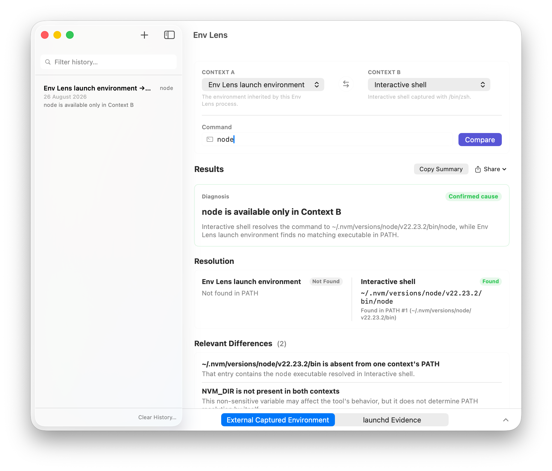This screenshot has width=552, height=471.
Task: Open the Share menu chevron
Action: [504, 169]
